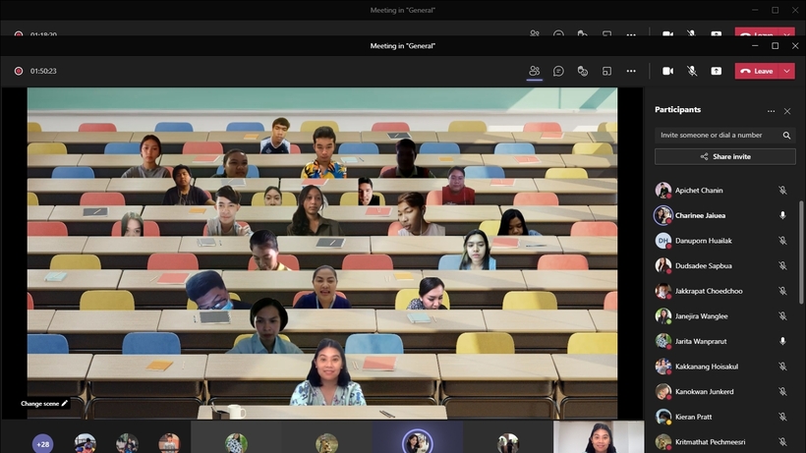
Task: Open Participants panel more options ellipsis
Action: [x=771, y=111]
